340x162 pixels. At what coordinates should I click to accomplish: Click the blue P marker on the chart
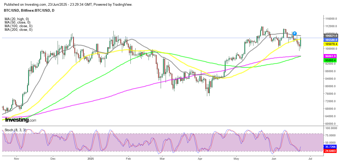point(294,33)
